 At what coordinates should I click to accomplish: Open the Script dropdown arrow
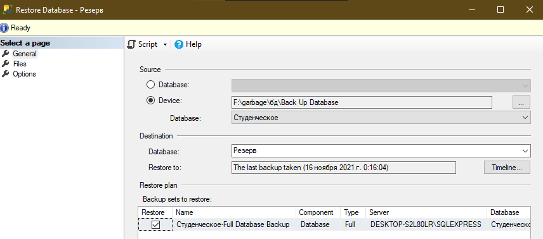(165, 44)
